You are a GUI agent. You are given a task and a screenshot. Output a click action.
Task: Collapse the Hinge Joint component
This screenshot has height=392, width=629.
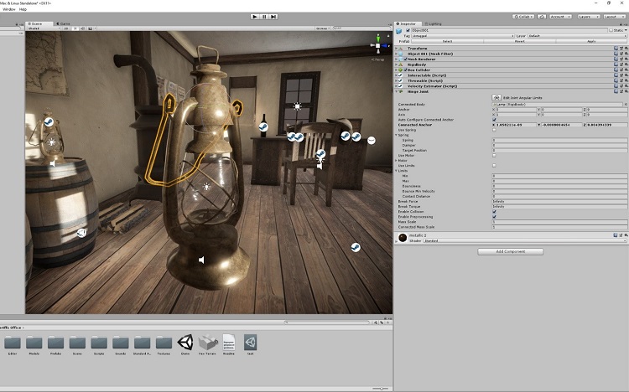397,91
